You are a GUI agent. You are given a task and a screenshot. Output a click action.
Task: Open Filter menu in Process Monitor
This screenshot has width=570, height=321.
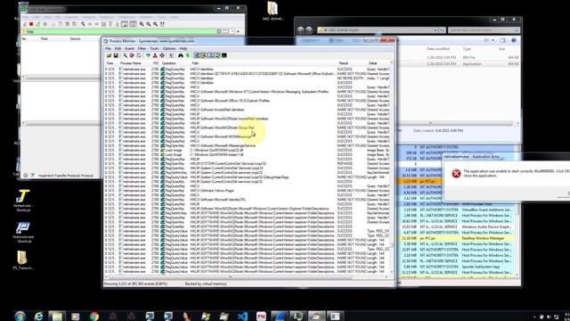(142, 48)
